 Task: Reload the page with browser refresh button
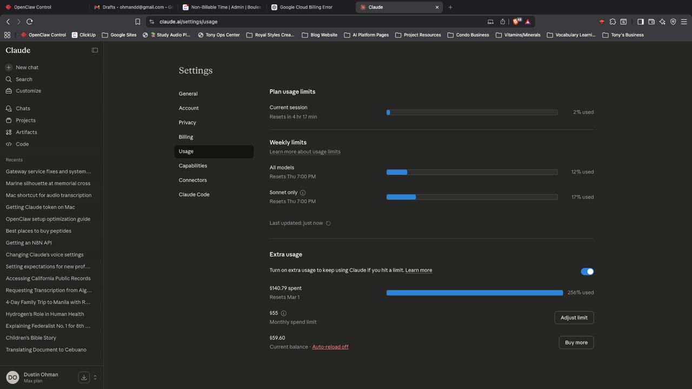click(x=30, y=22)
